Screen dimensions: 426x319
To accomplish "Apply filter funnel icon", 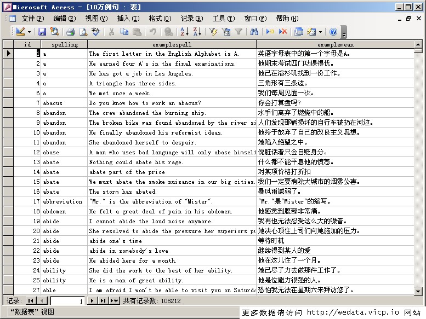I will [x=238, y=32].
